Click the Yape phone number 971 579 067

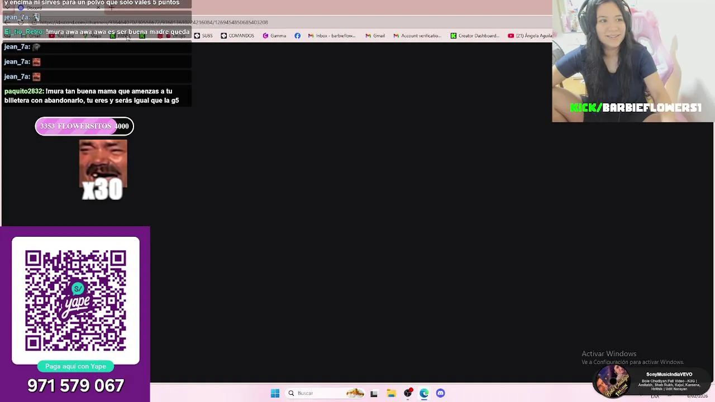pyautogui.click(x=75, y=386)
